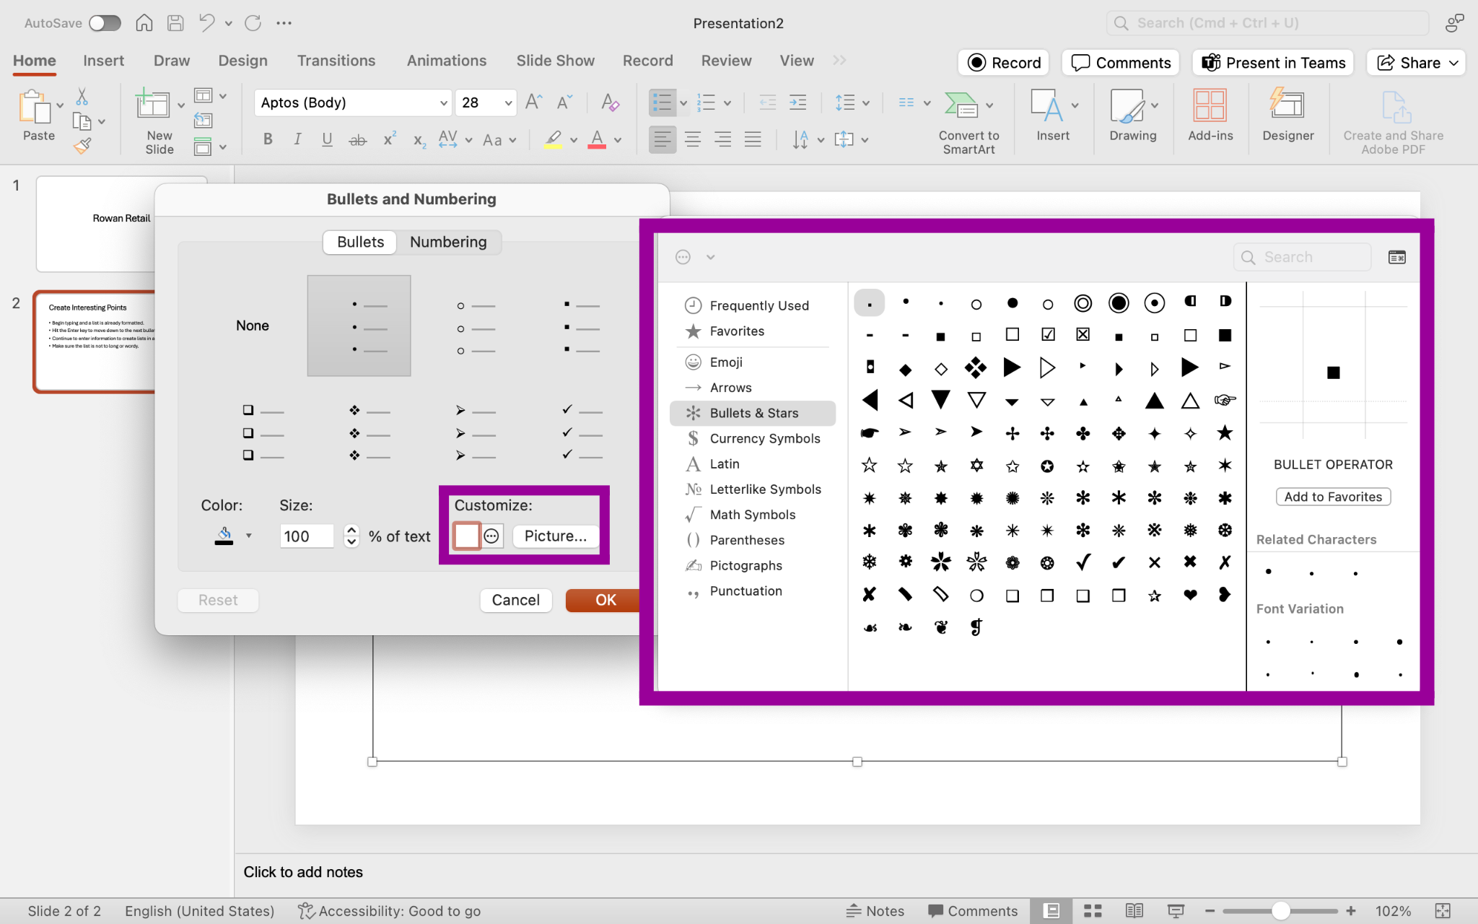
Task: Click the Comments button at top
Action: click(x=1121, y=63)
